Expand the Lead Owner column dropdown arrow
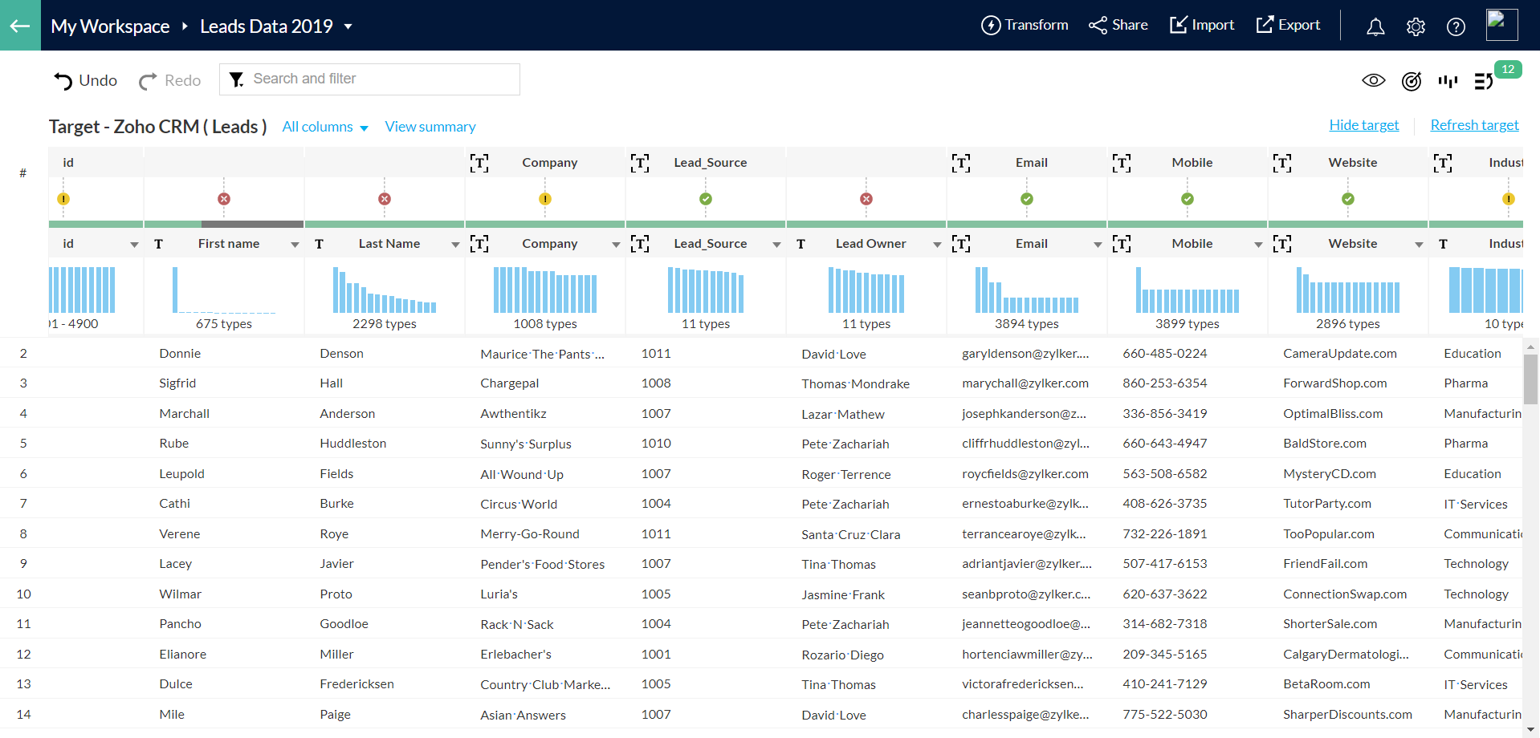This screenshot has width=1540, height=738. [937, 245]
